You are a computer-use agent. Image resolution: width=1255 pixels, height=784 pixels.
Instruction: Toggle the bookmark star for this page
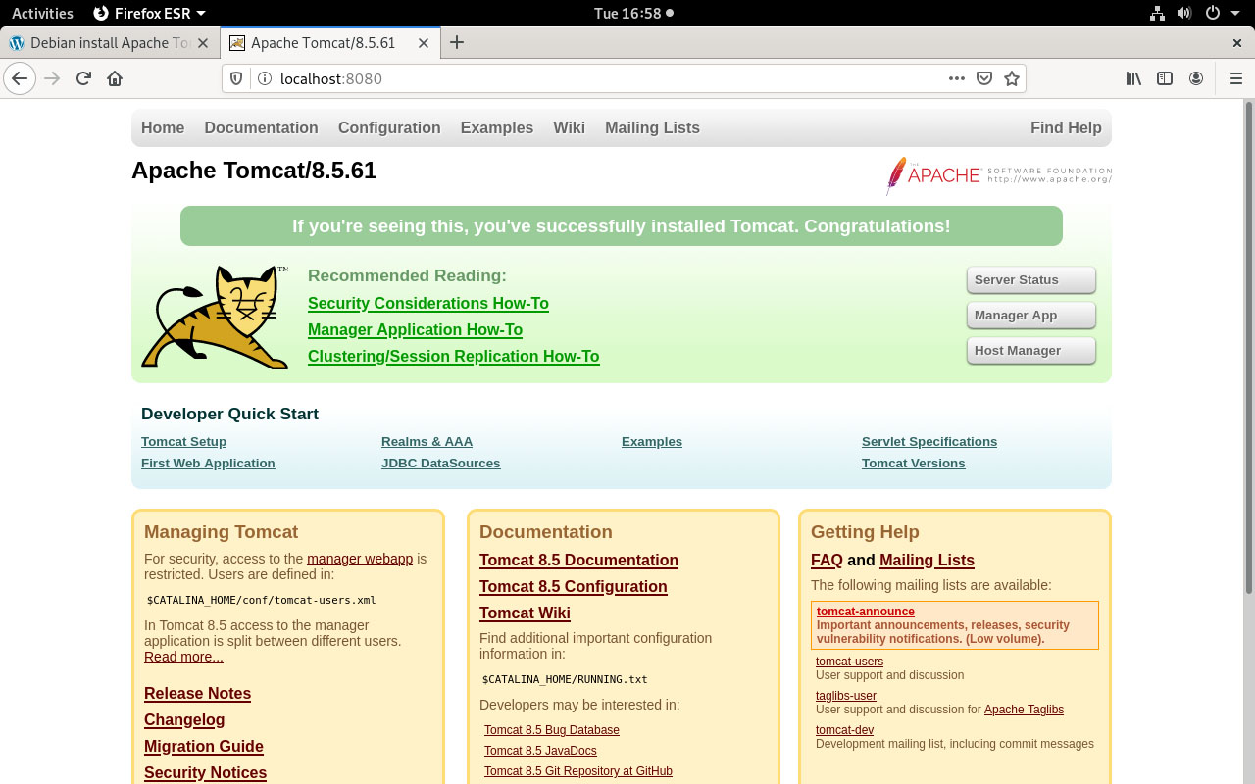click(1011, 77)
